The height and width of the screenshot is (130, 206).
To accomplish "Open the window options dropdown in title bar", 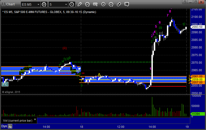I will click(x=185, y=2).
